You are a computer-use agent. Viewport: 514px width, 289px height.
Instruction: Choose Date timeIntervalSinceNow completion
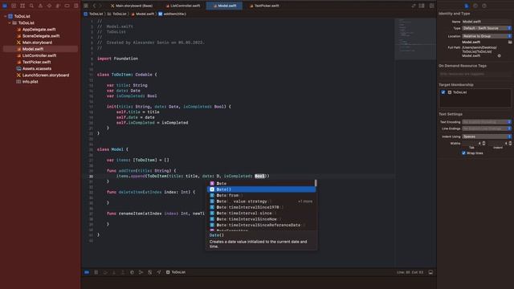tap(262, 219)
